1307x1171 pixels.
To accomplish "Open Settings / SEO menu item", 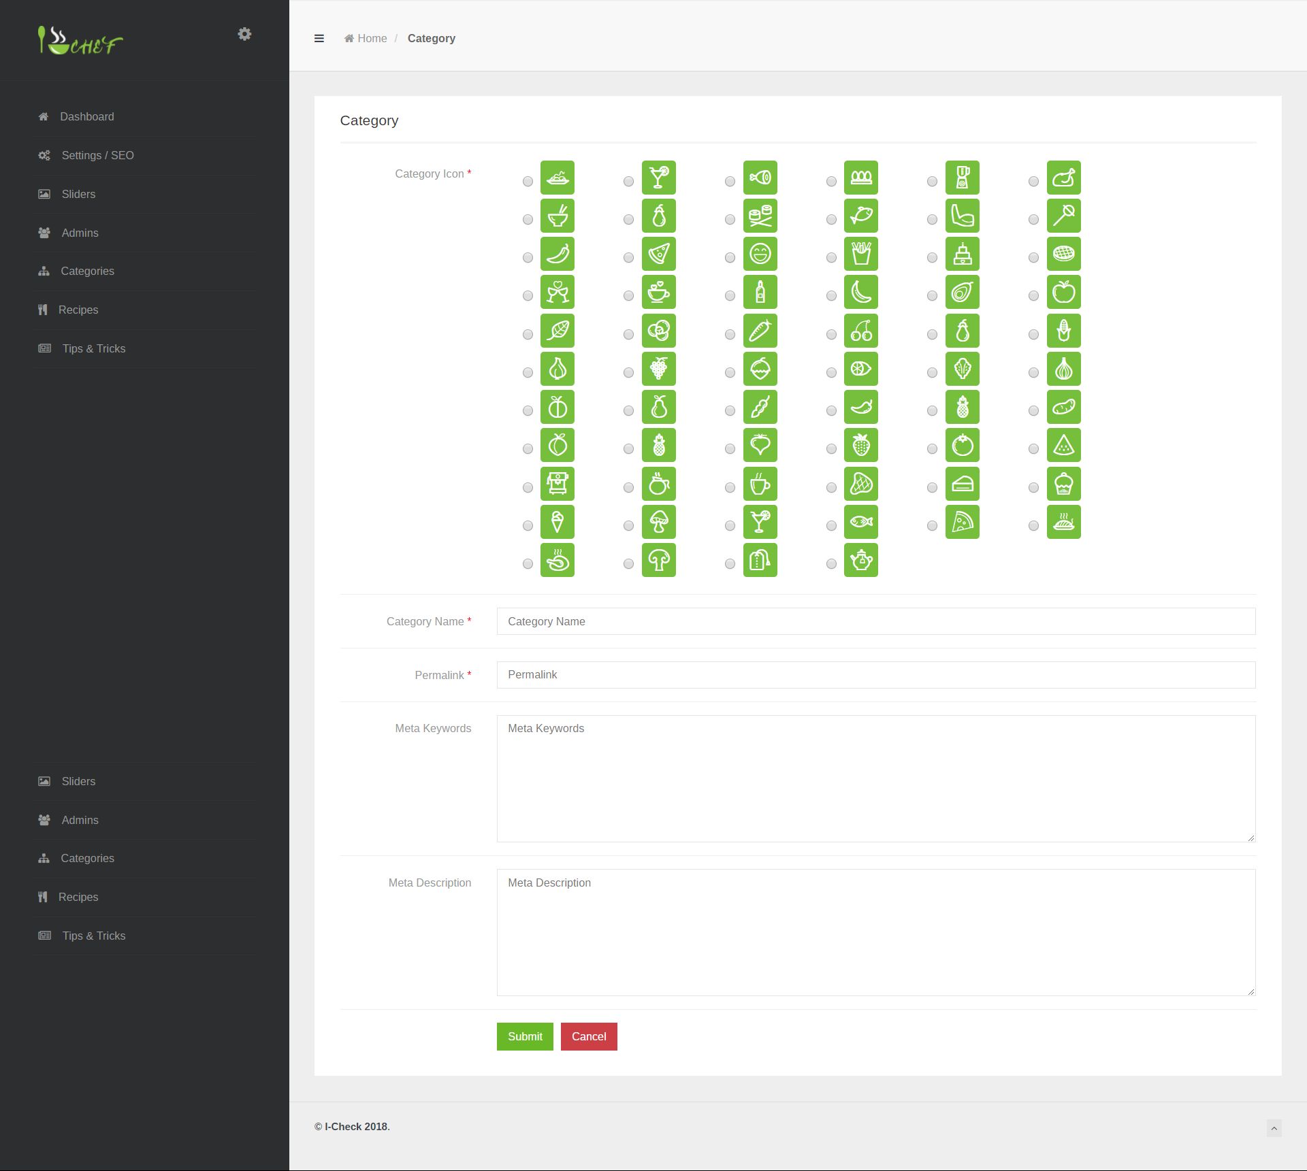I will click(x=97, y=155).
